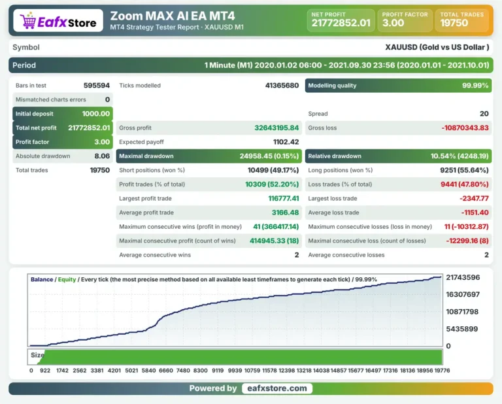
Task: Click chart y-axis value 21743596
Action: pos(463,277)
